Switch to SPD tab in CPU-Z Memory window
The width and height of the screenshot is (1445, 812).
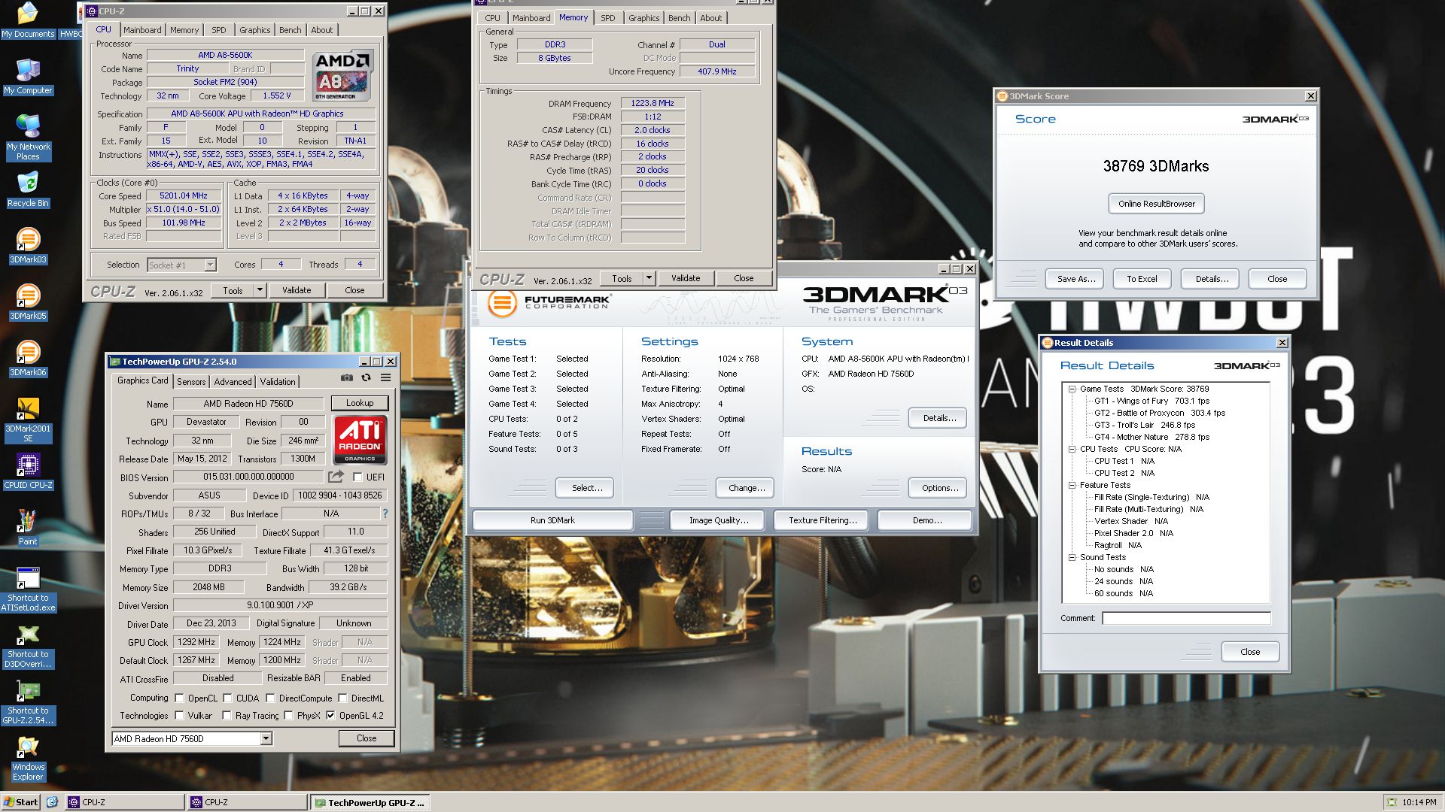click(607, 18)
